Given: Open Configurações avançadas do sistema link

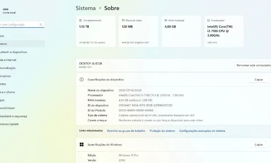Looking at the screenshot, I should pos(202,131).
